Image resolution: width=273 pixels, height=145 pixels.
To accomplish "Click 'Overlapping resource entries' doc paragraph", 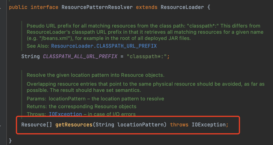I will tap(146, 87).
